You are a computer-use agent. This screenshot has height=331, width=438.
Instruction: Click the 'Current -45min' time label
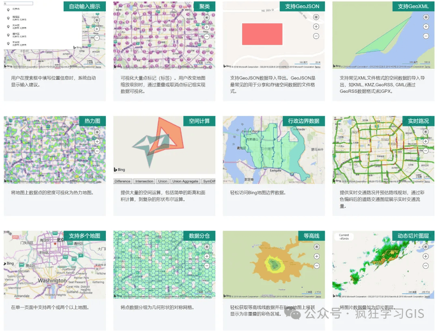coord(344,237)
